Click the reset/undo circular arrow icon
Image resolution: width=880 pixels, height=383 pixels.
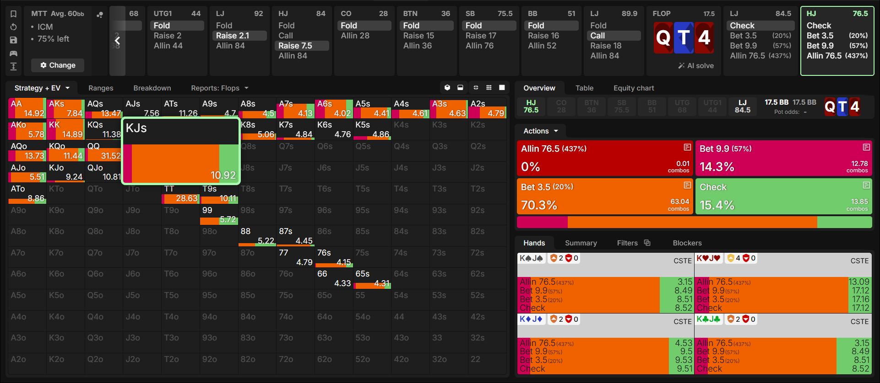(14, 27)
